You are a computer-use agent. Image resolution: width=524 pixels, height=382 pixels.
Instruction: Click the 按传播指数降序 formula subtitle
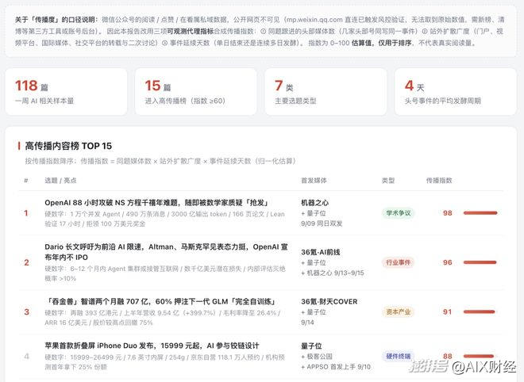tap(161, 161)
